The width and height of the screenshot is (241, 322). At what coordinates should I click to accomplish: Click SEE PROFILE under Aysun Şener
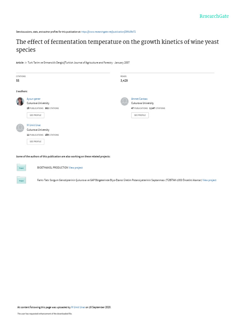[x=35, y=115]
